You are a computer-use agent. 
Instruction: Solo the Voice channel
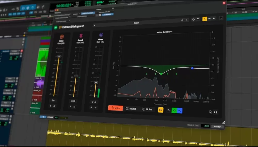click(x=50, y=106)
